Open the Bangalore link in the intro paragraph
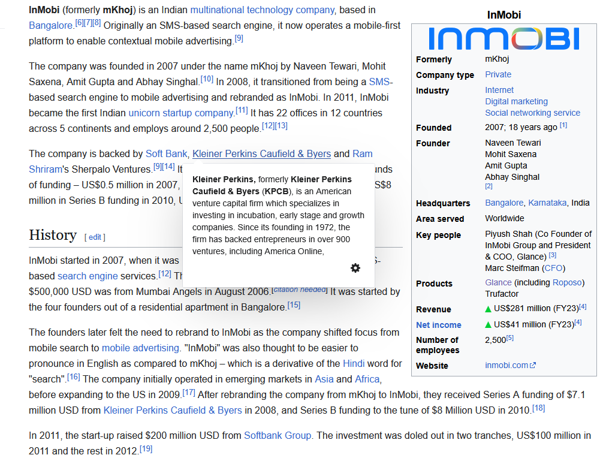612x461 pixels. point(51,25)
